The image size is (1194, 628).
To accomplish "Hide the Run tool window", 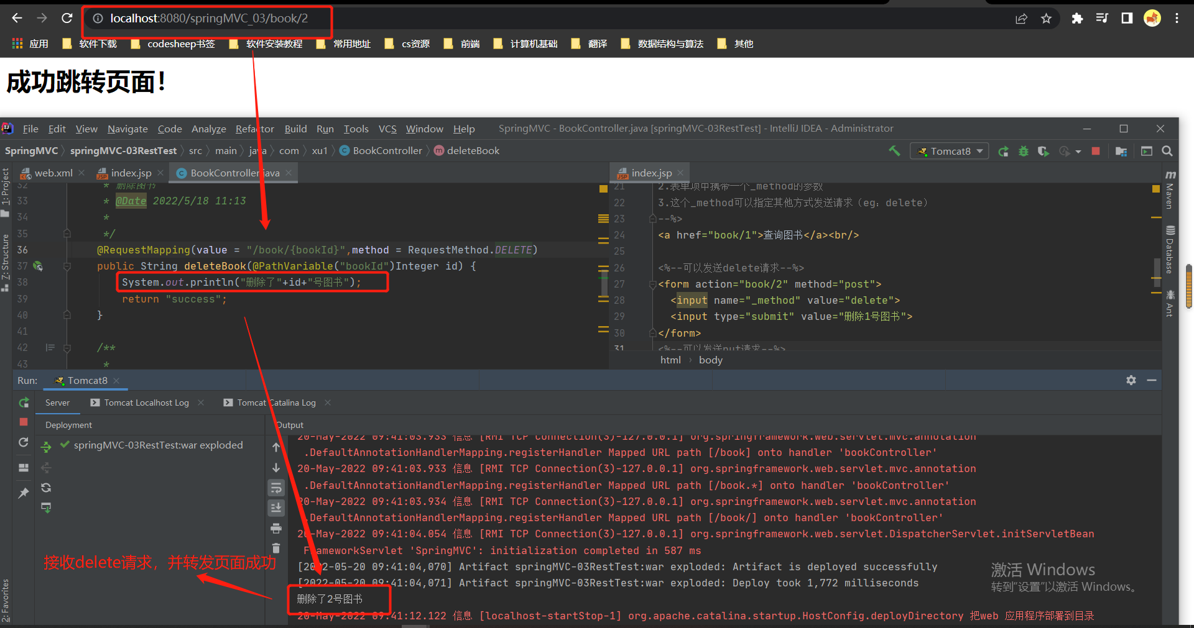I will click(x=1152, y=380).
